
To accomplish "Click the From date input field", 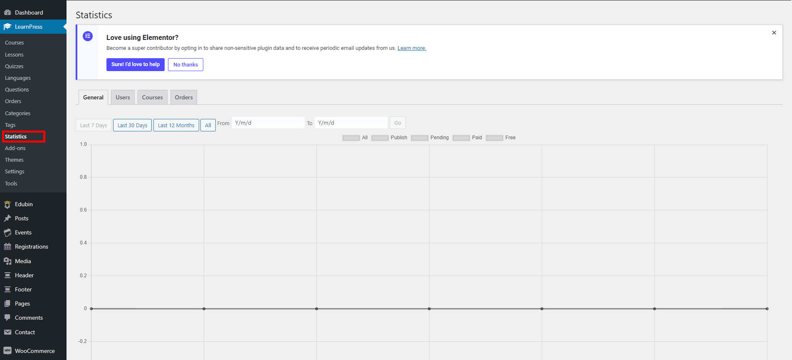I will [268, 123].
